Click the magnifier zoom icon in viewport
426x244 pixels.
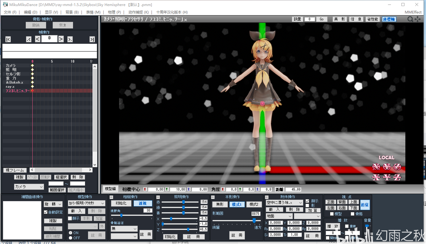410,19
